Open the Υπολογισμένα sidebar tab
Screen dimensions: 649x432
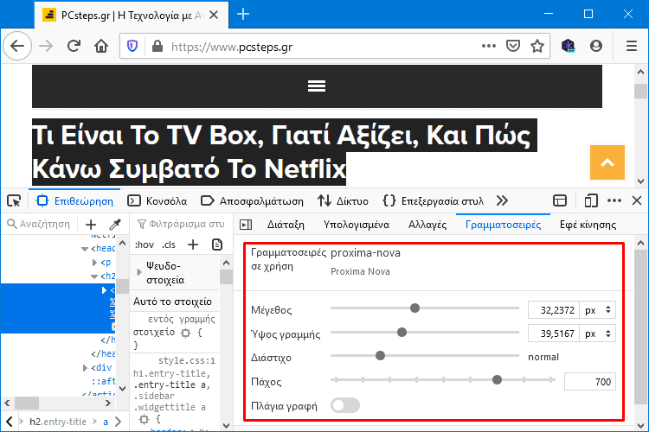357,225
